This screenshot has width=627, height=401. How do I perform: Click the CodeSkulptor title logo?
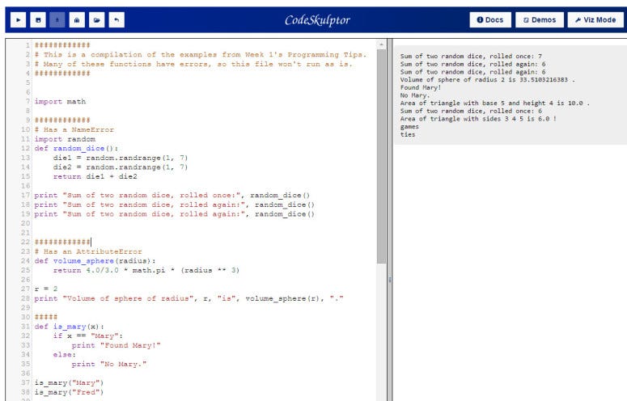click(x=317, y=20)
